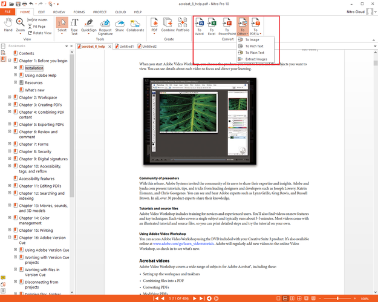The height and width of the screenshot is (302, 378).
Task: Open the FILE menu
Action: (x=7, y=12)
